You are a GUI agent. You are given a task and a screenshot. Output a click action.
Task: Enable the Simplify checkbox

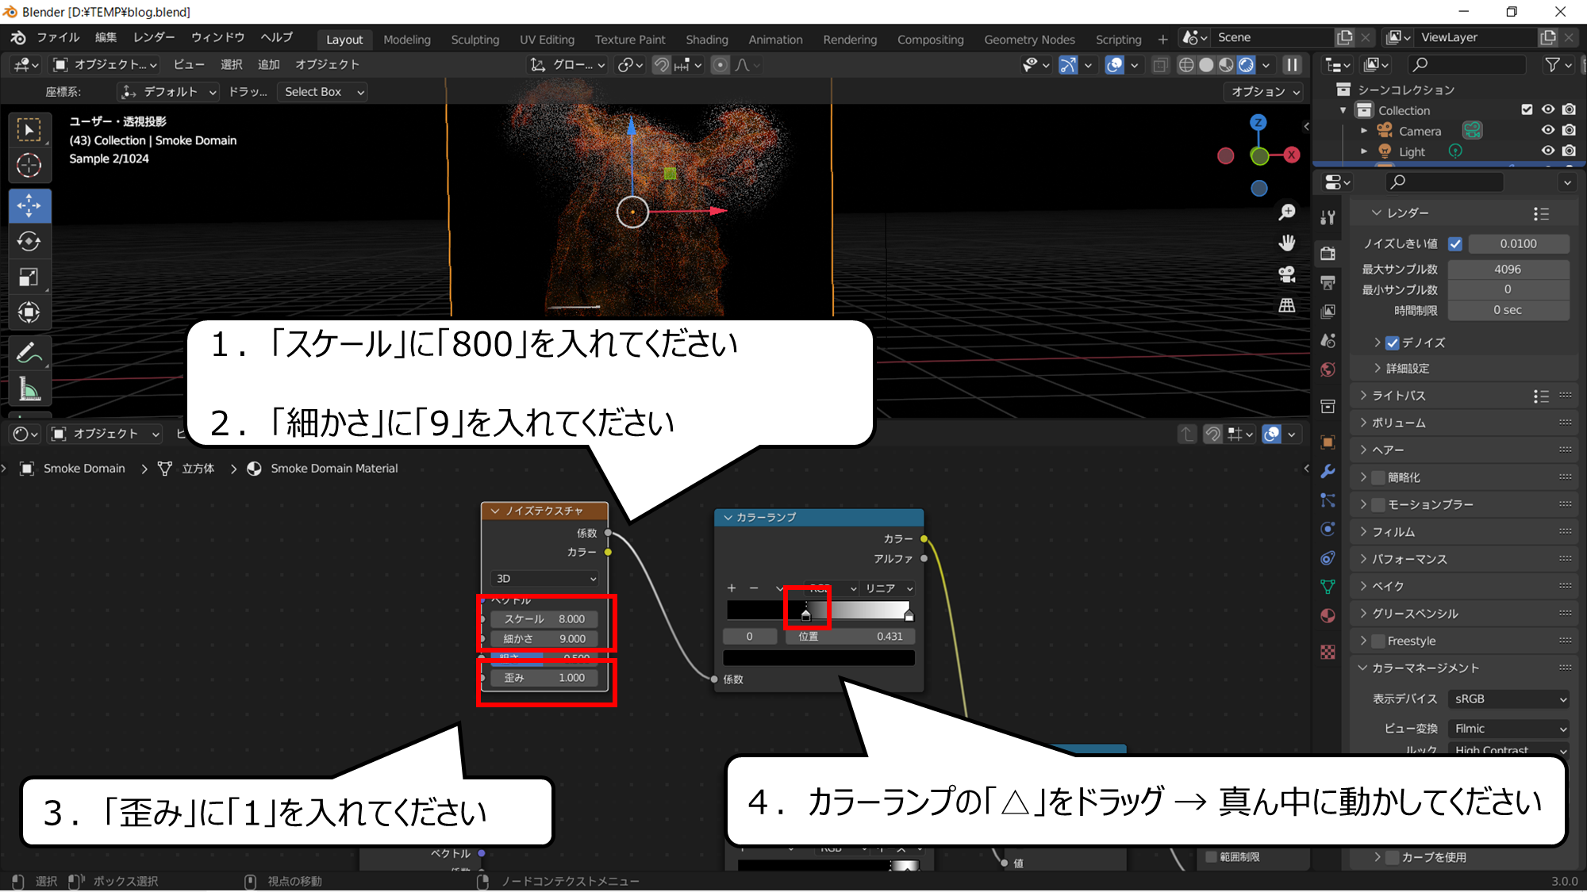pos(1379,477)
